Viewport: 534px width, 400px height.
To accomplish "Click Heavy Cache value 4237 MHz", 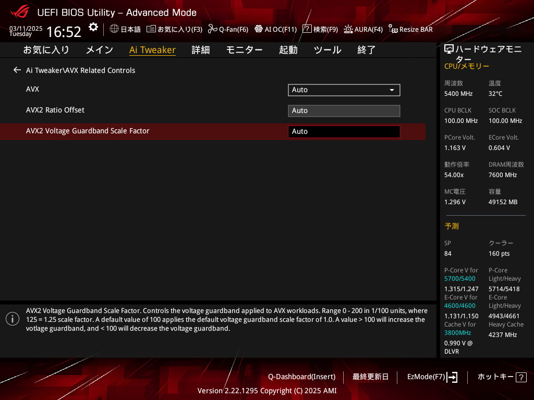I will coord(503,335).
